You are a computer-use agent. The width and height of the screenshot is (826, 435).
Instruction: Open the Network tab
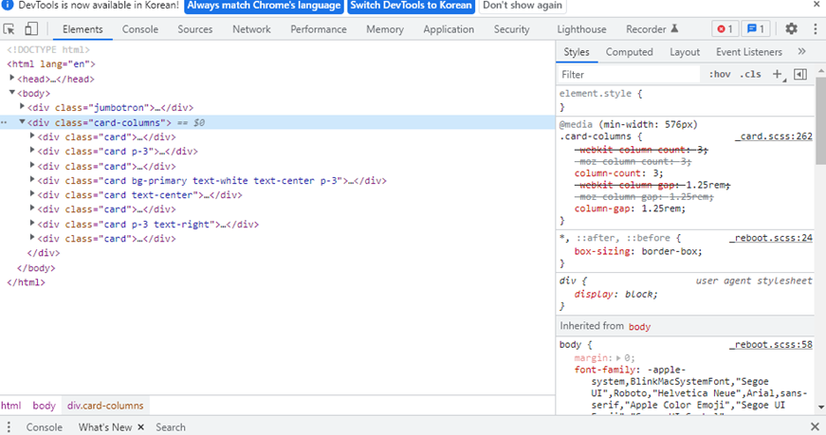[x=252, y=29]
